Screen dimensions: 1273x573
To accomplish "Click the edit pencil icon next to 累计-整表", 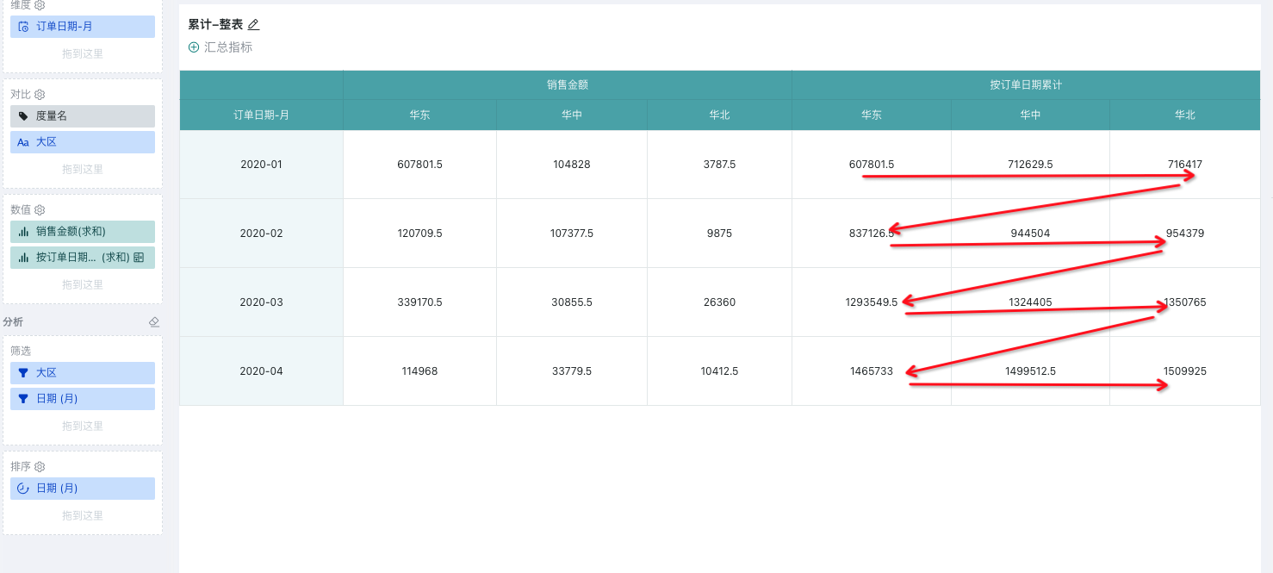I will coord(253,25).
